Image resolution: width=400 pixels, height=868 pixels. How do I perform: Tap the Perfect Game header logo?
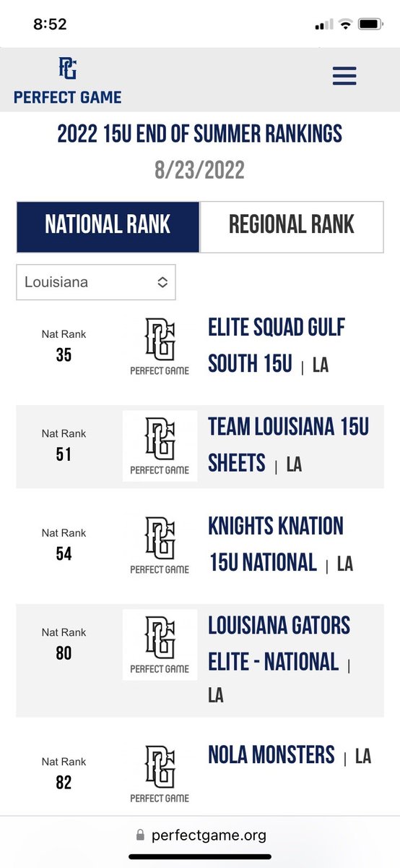click(67, 80)
